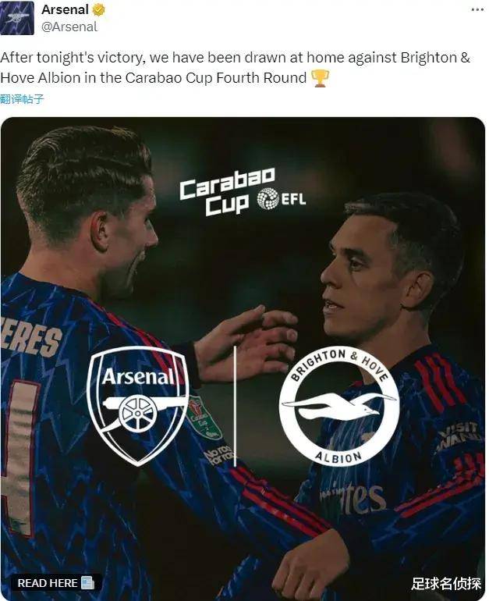Click the 足球名侦探 watermark text
This screenshot has height=601, width=489.
(446, 584)
